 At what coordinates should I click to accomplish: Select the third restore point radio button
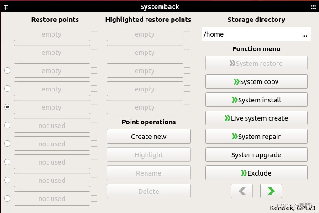(x=7, y=70)
